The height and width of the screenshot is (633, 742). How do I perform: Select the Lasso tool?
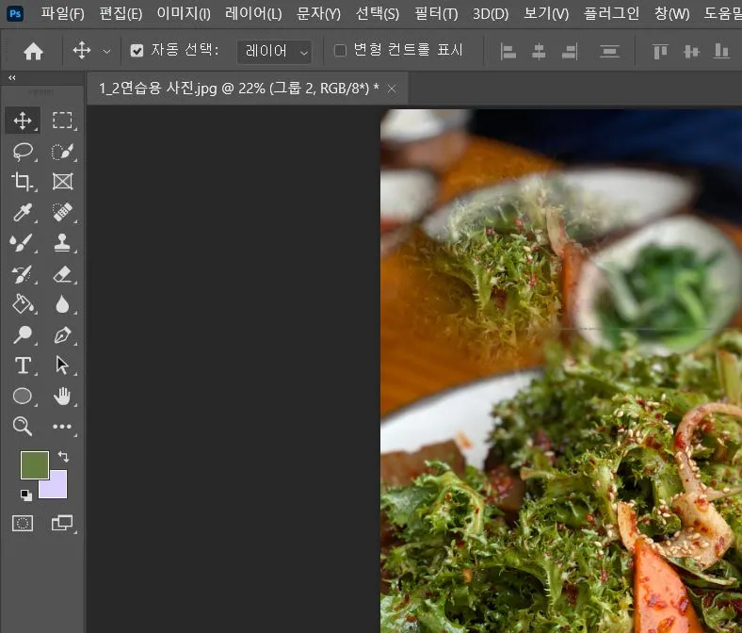tap(23, 152)
